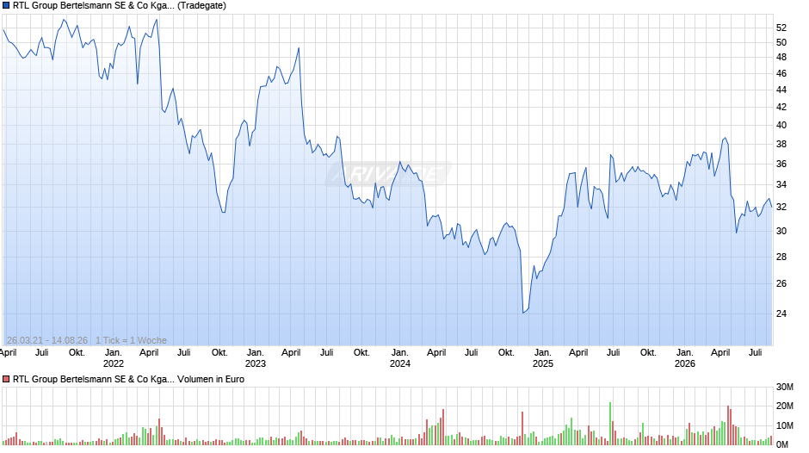Click the 'Jan. 2022' time axis label
The width and height of the screenshot is (809, 453).
(114, 358)
